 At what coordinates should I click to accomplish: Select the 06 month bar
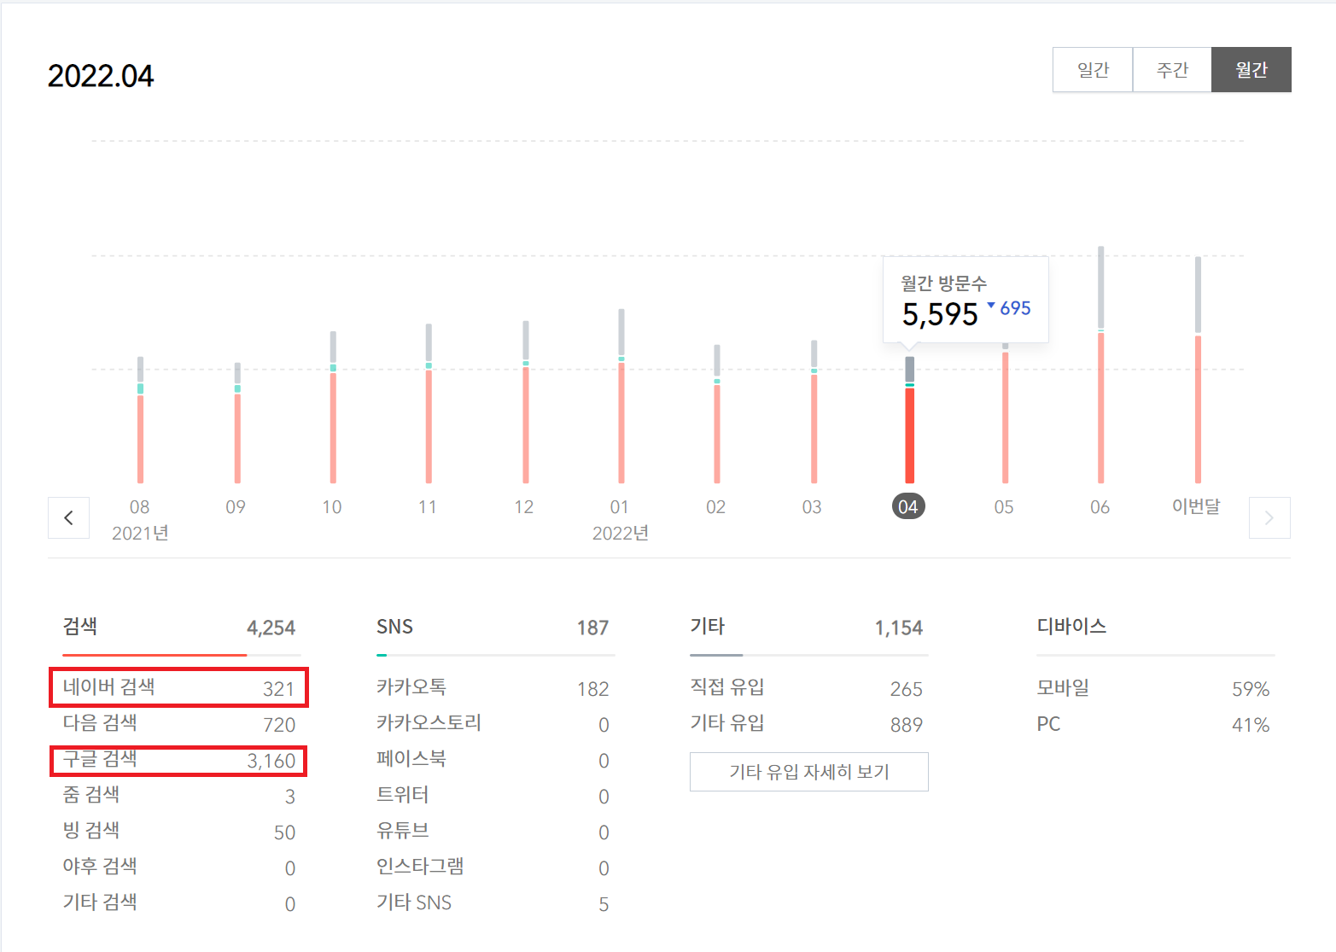click(x=1101, y=365)
